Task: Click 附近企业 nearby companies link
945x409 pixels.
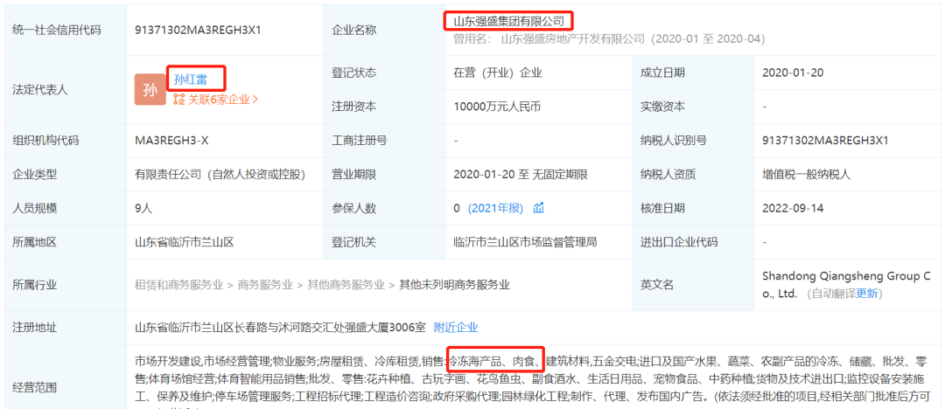Action: click(456, 328)
